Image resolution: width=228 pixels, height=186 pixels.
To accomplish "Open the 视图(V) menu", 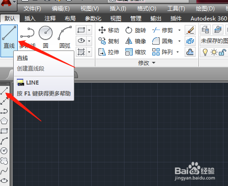I will pos(90,9).
